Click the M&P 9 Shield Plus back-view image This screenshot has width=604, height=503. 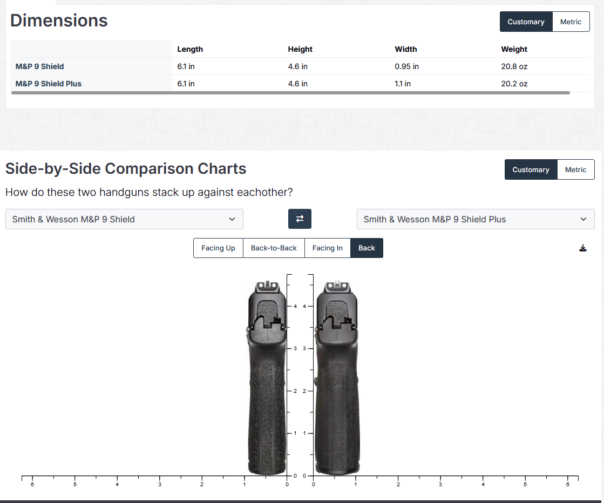tap(337, 378)
